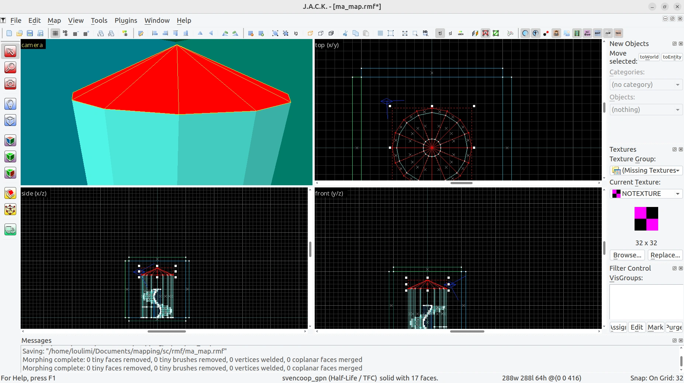Open the Tools menu
Screen dimensions: 684x383
[99, 21]
